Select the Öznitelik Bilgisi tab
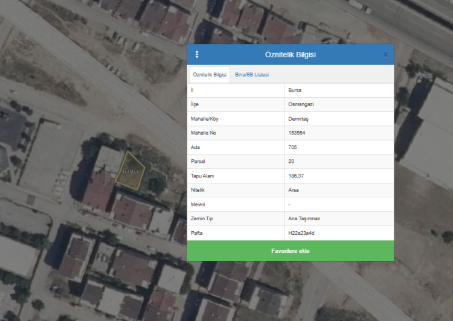 pos(209,75)
